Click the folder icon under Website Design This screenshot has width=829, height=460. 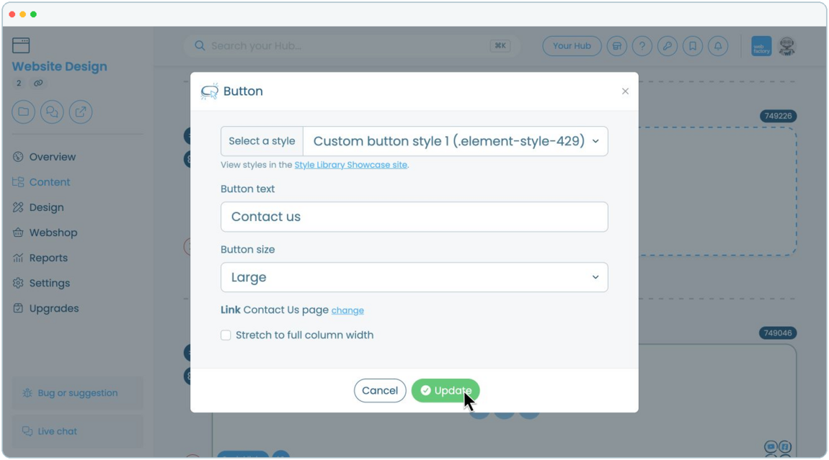coord(23,112)
